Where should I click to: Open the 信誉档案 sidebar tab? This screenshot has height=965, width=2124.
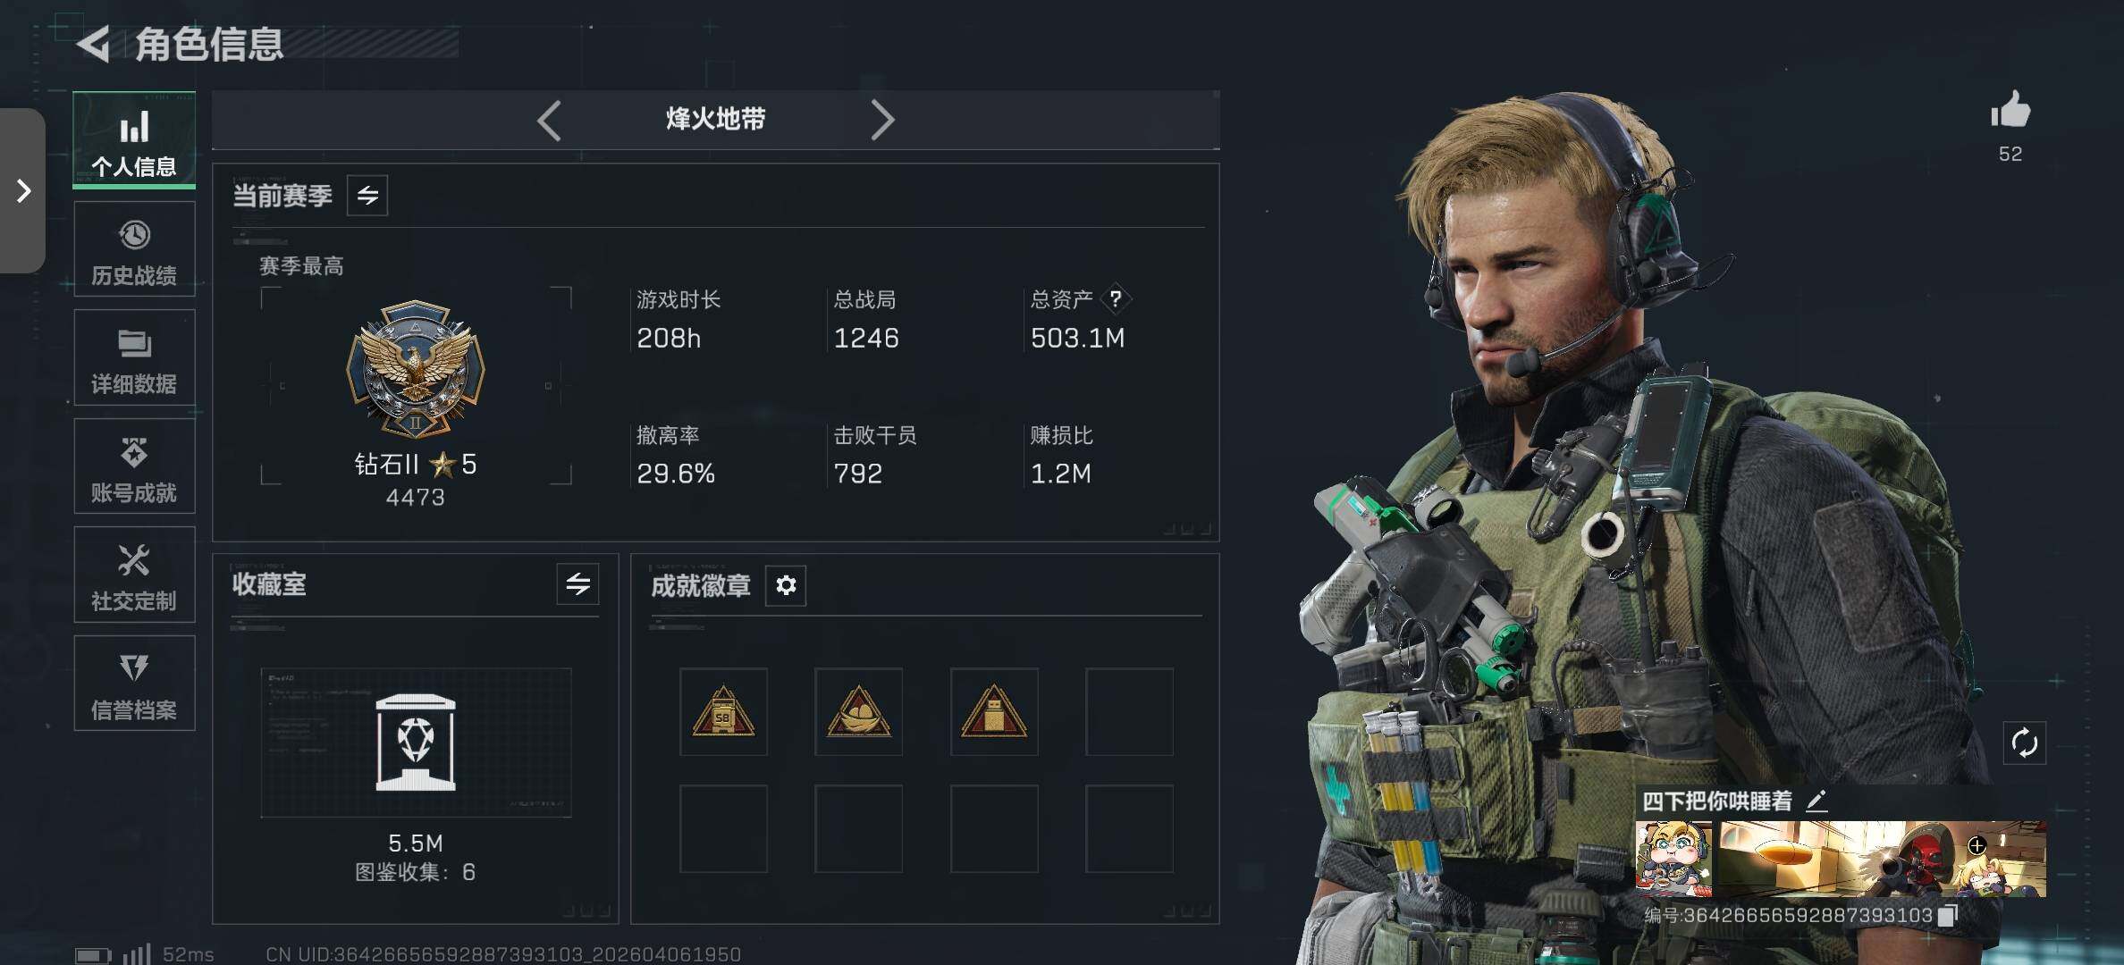(134, 684)
